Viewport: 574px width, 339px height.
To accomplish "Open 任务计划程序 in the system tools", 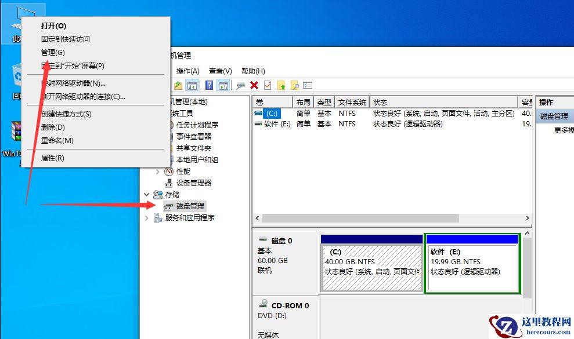I will tap(197, 125).
